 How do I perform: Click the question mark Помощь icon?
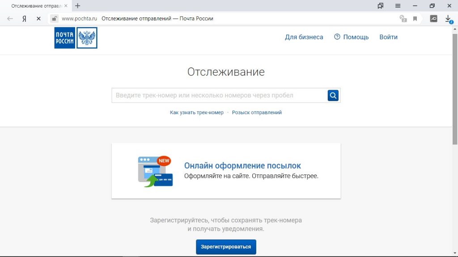337,37
